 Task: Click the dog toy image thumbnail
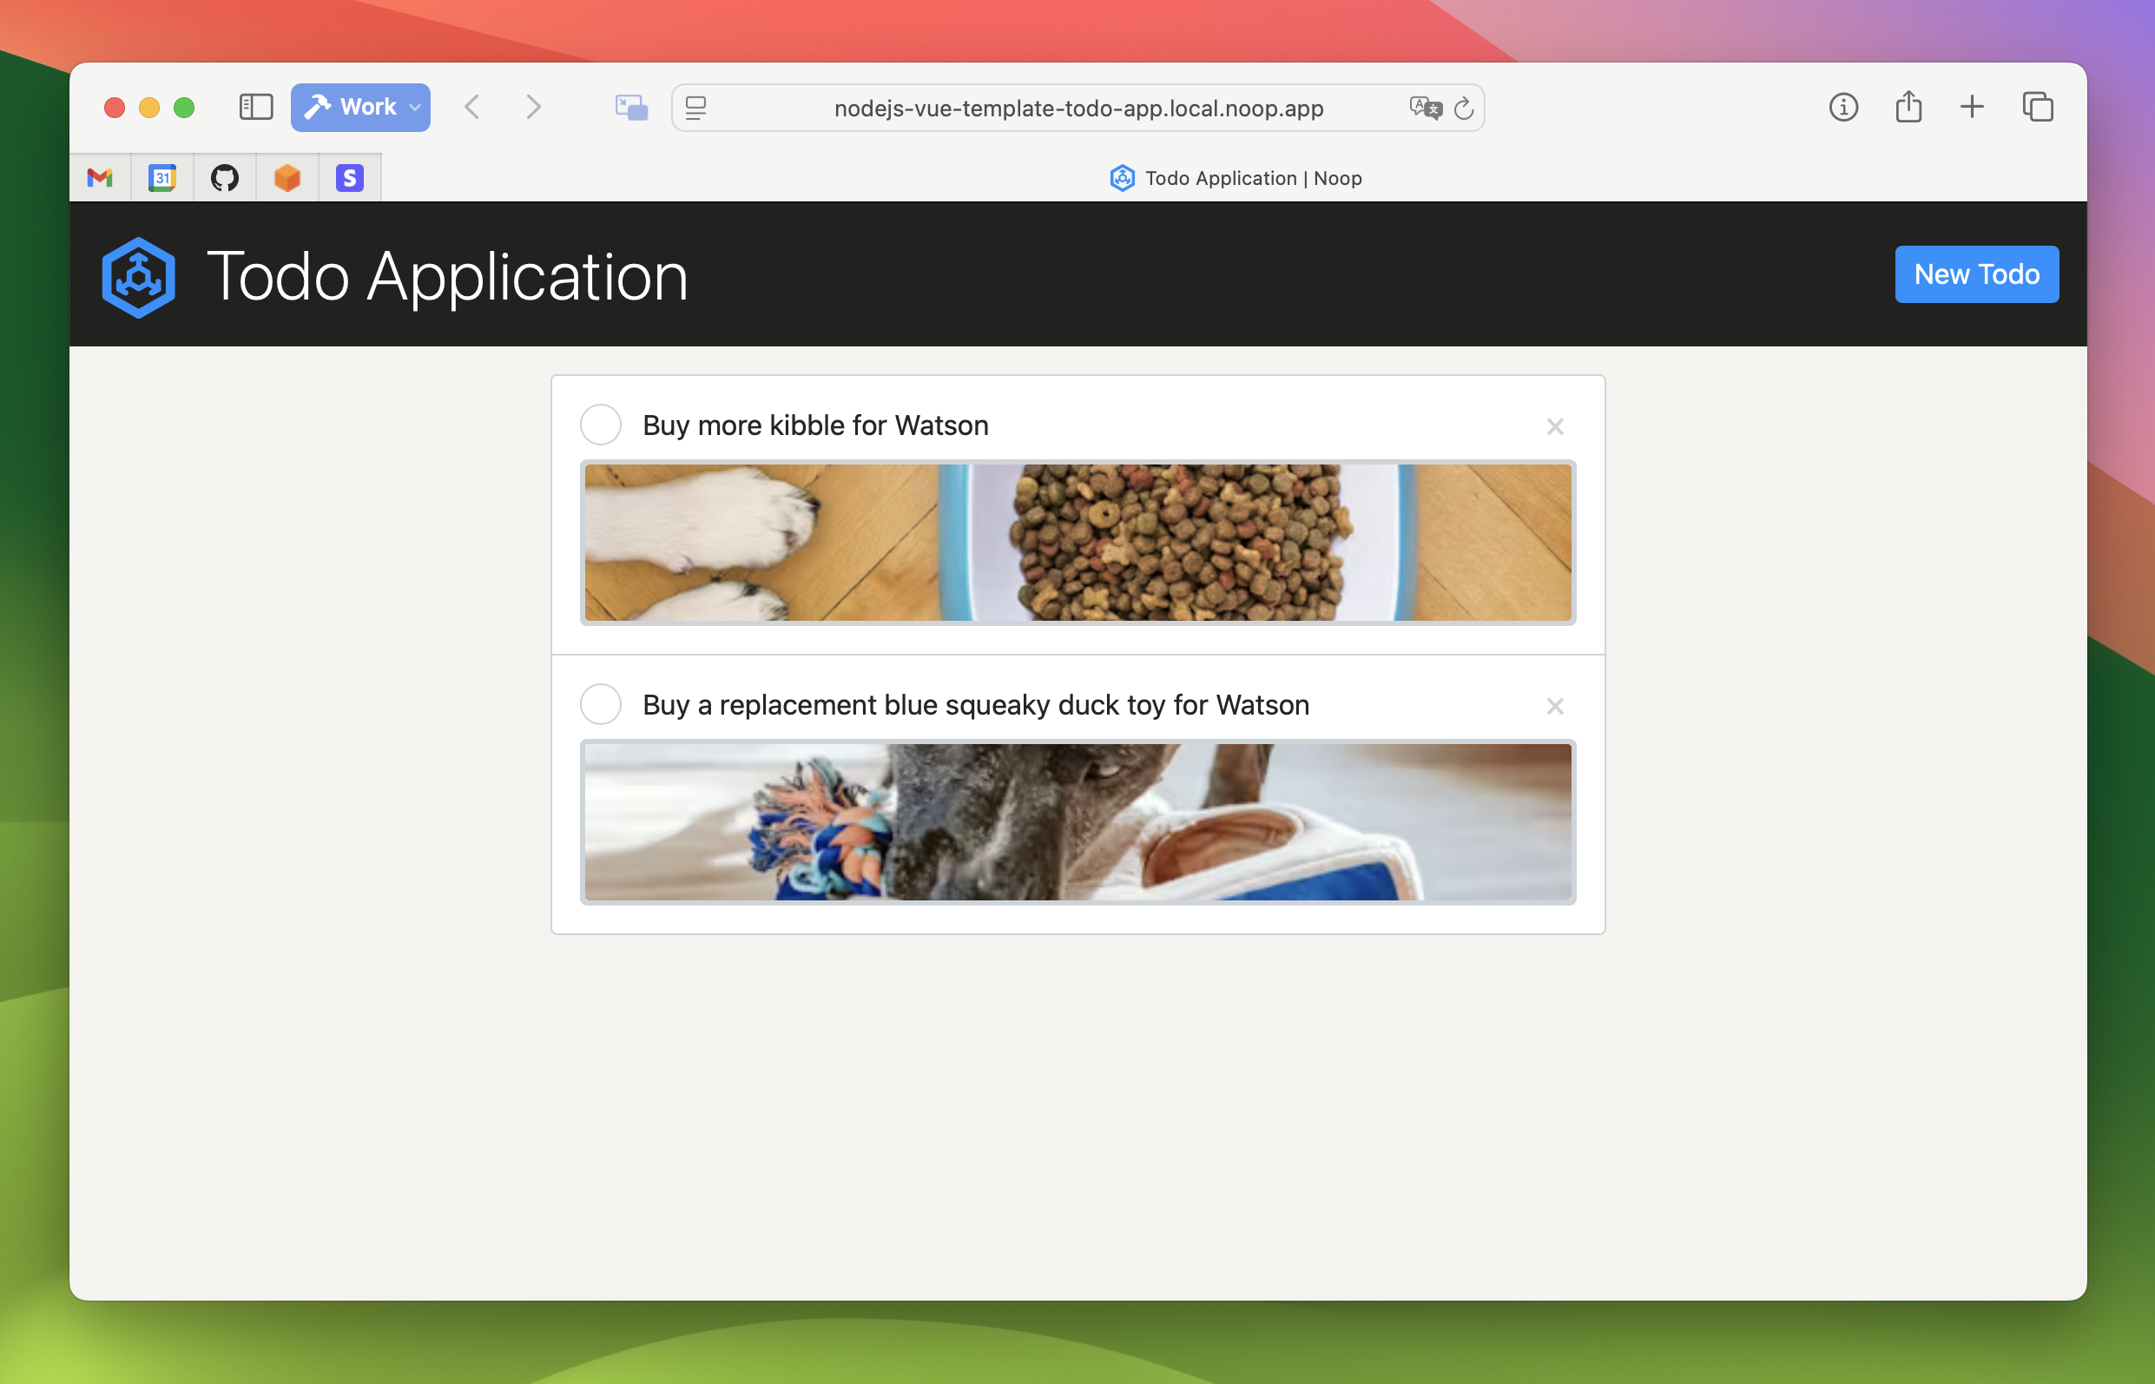(1077, 821)
